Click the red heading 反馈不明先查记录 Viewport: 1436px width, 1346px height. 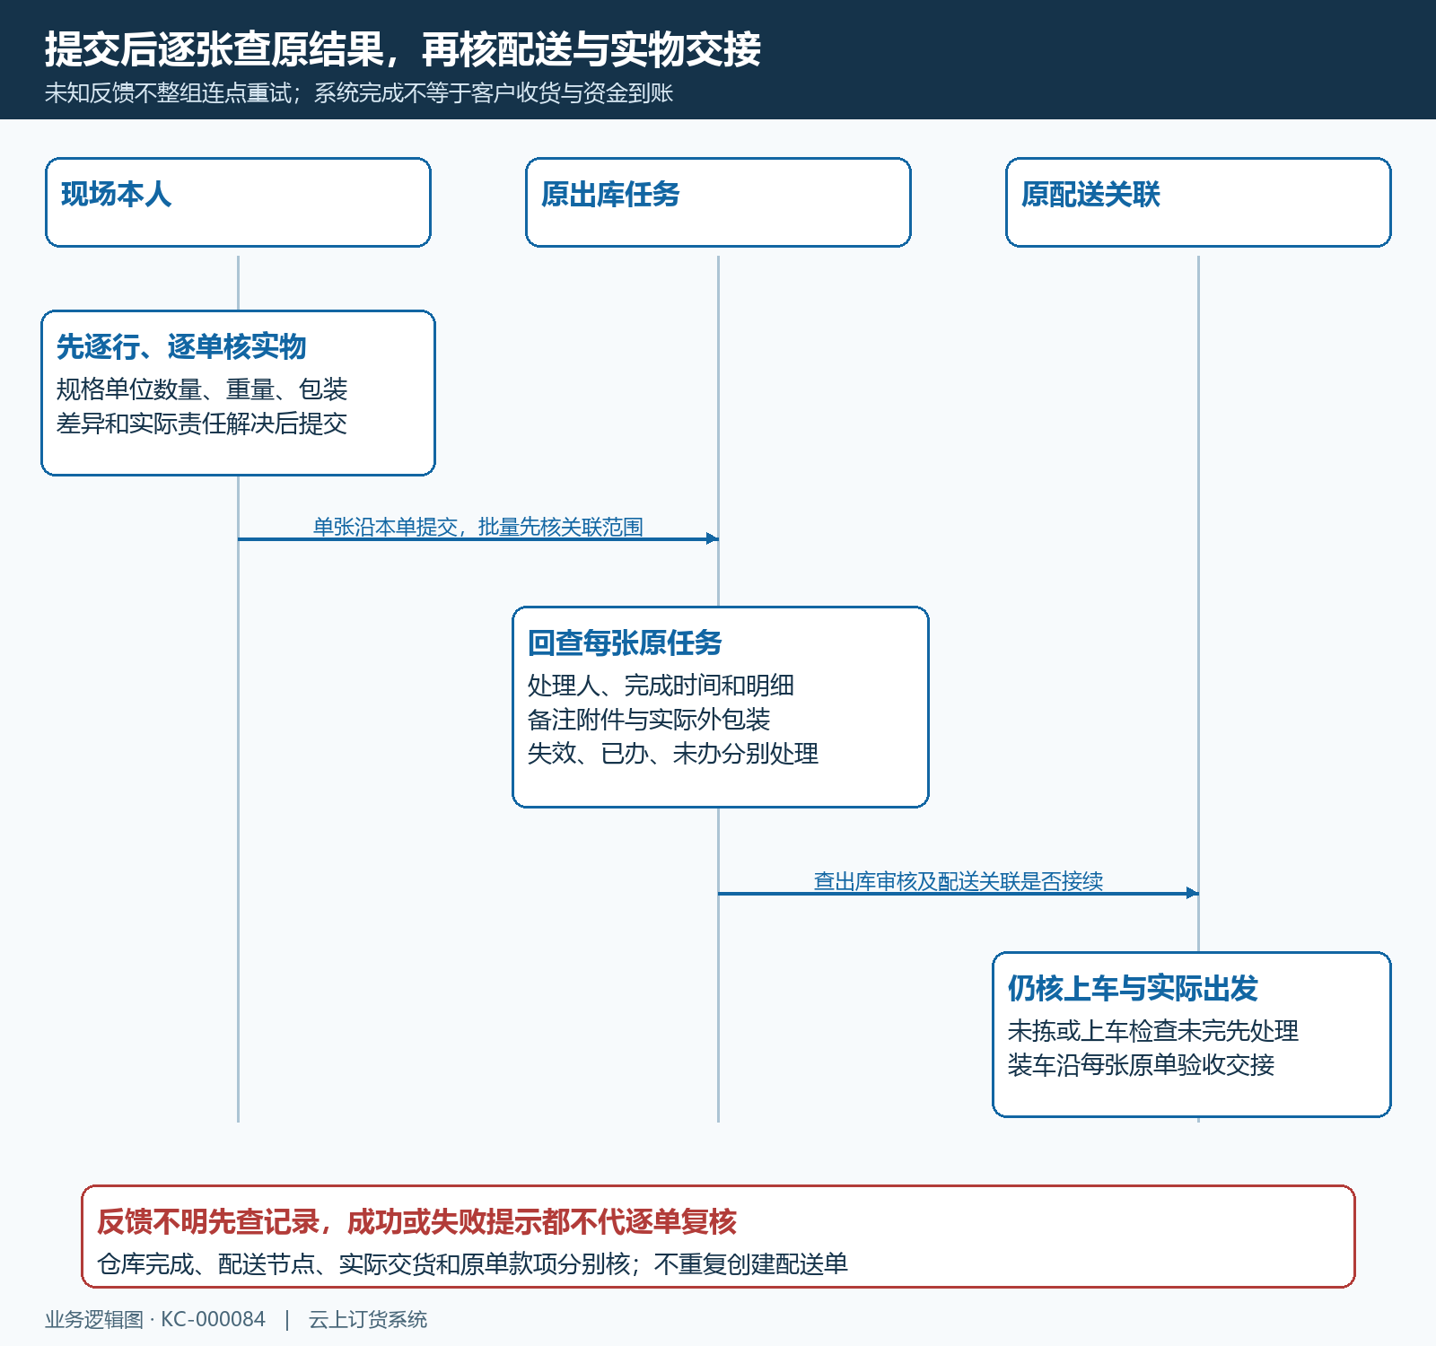[208, 1221]
